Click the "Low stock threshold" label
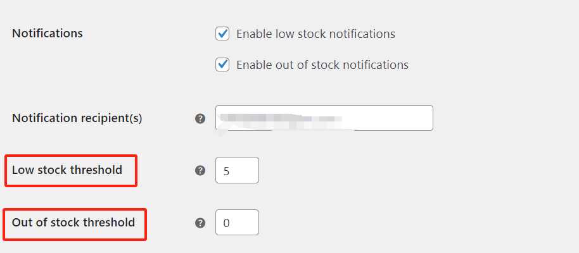Viewport: 579px width, 253px height. click(67, 170)
